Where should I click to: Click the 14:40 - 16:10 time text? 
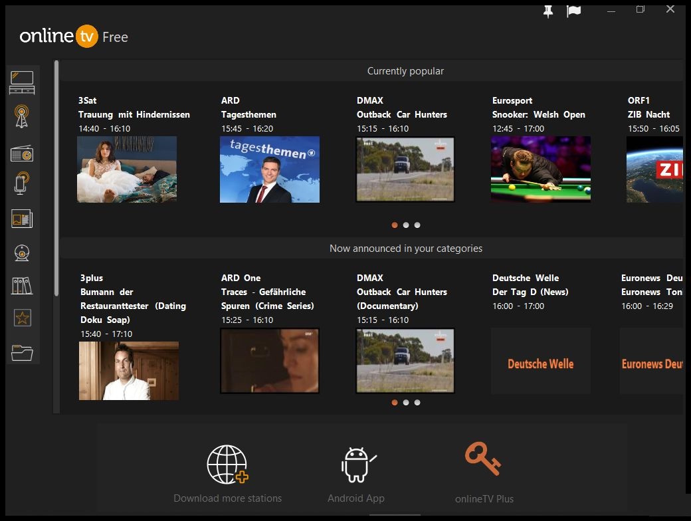pos(104,129)
